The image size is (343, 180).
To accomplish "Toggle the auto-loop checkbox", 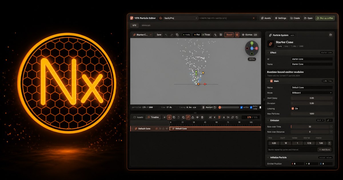I will 251,107.
